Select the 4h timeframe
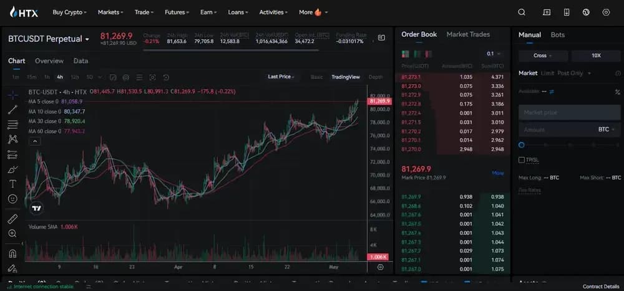 pyautogui.click(x=60, y=77)
